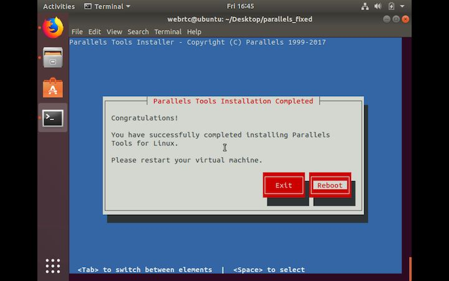Image resolution: width=449 pixels, height=281 pixels.
Task: Open Firefox from the dock
Action: (53, 27)
